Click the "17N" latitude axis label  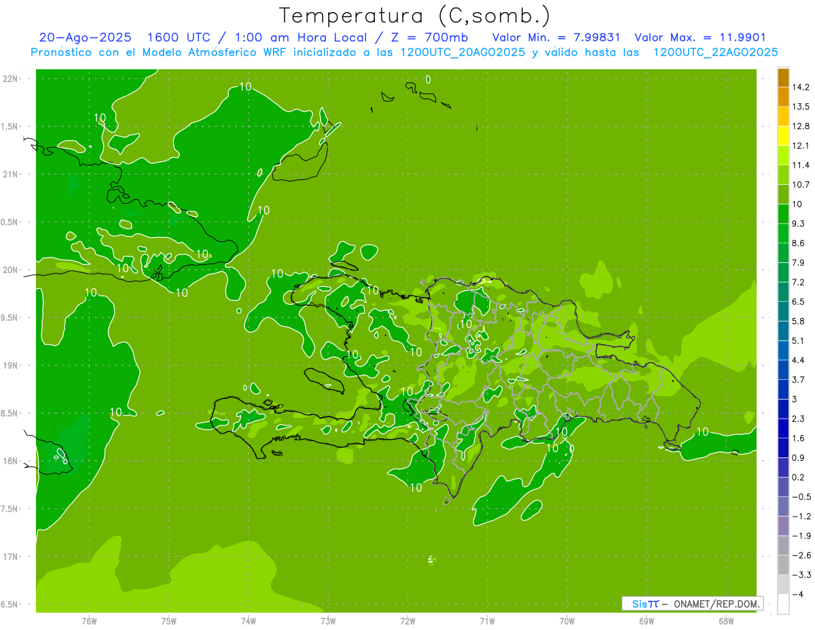(x=12, y=557)
